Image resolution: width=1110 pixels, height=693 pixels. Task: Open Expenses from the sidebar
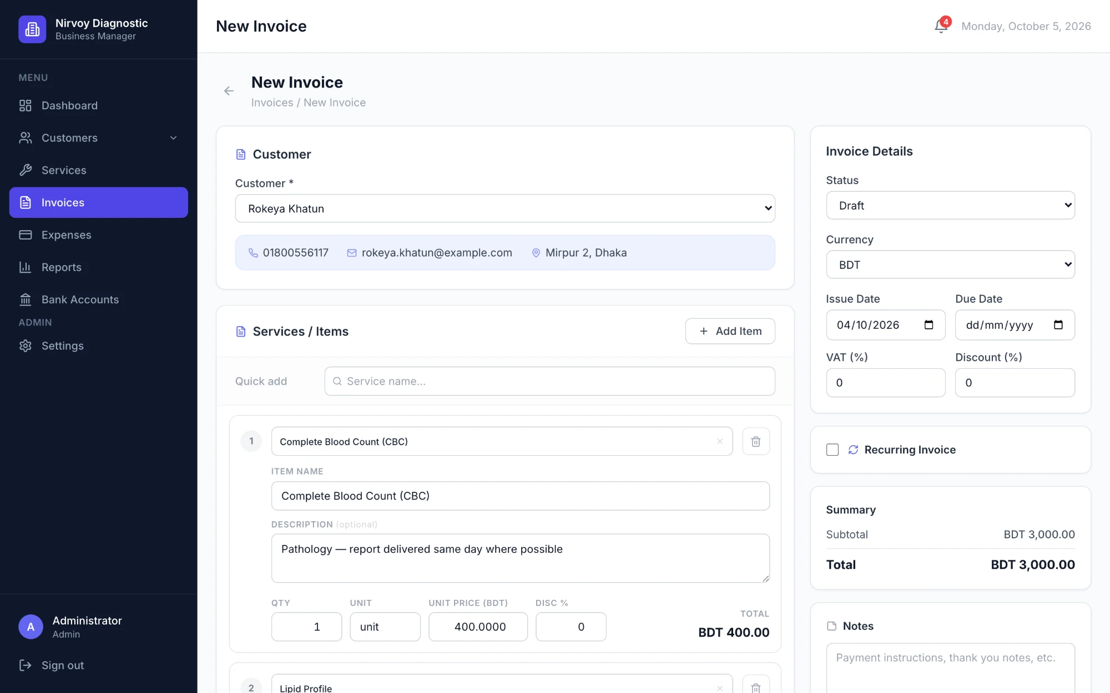99,235
